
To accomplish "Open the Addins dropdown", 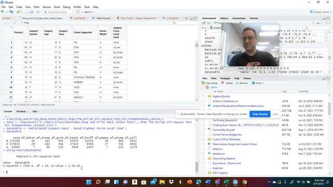I will click(x=88, y=12).
